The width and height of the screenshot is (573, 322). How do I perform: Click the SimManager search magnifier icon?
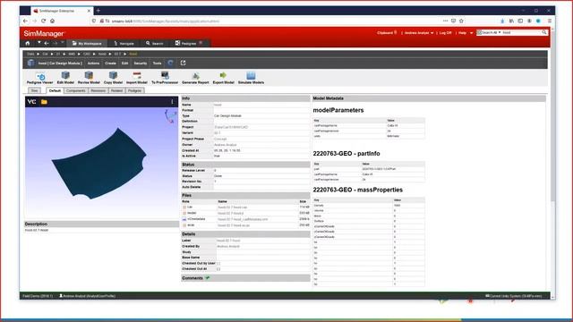544,32
